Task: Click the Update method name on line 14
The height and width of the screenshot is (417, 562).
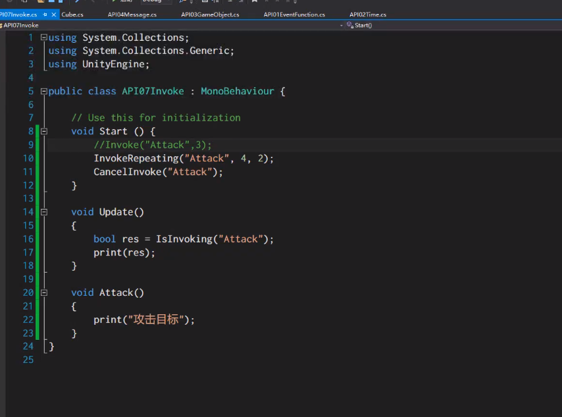Action: point(116,212)
